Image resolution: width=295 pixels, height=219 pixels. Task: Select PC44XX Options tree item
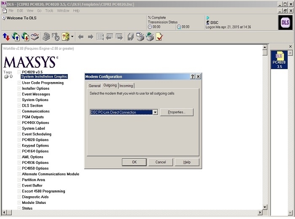click(x=35, y=123)
